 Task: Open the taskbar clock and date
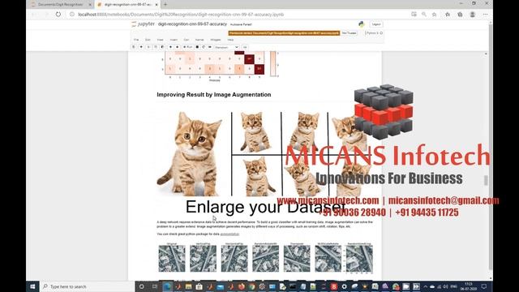click(469, 286)
